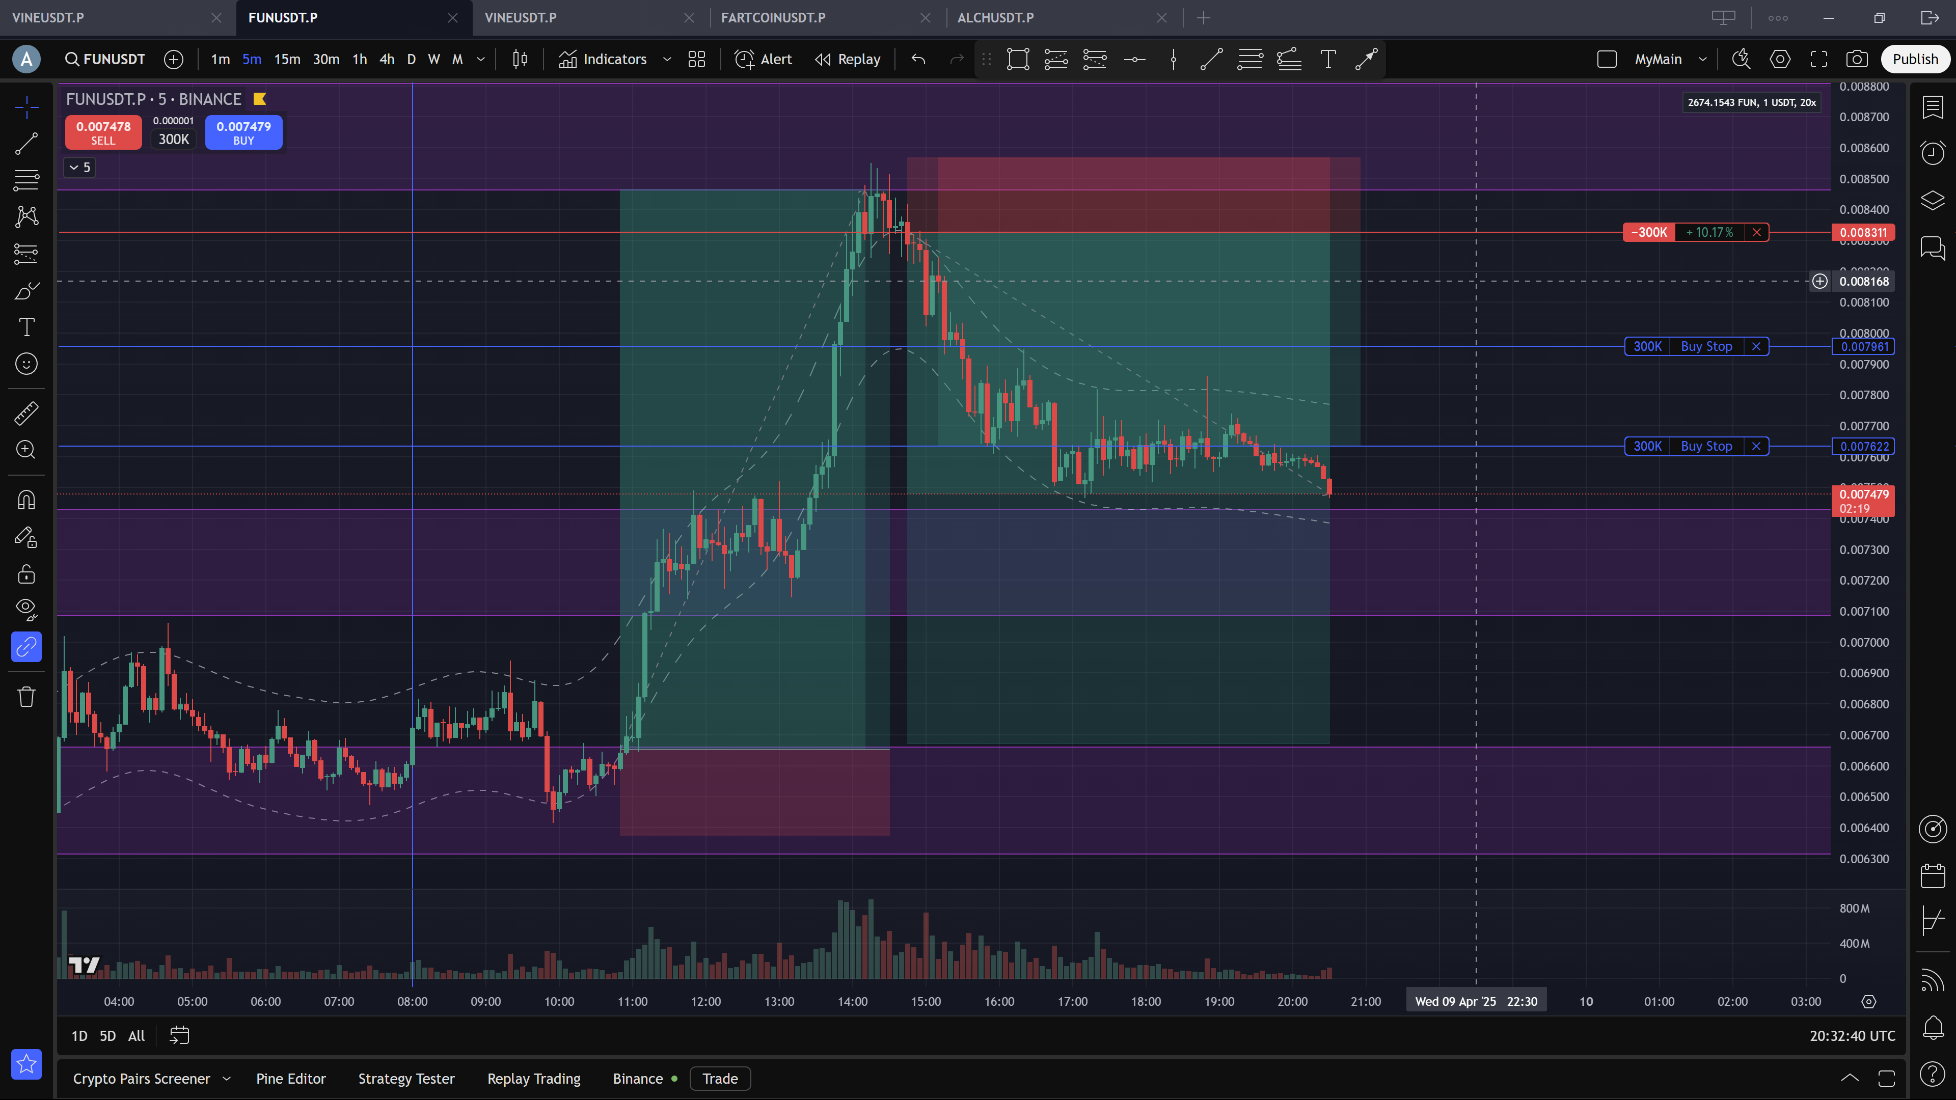
Task: Select the Fibonacci retracement tool in sidebar
Action: click(26, 180)
